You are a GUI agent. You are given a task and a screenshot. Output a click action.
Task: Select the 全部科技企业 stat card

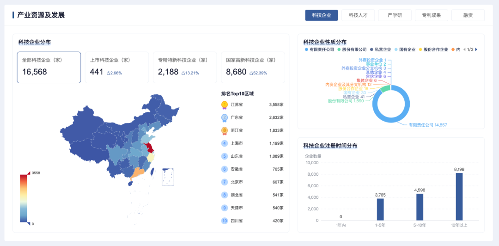click(49, 68)
